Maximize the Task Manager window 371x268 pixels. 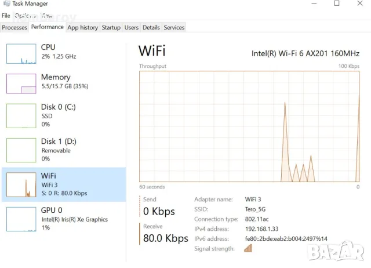[x=337, y=3]
